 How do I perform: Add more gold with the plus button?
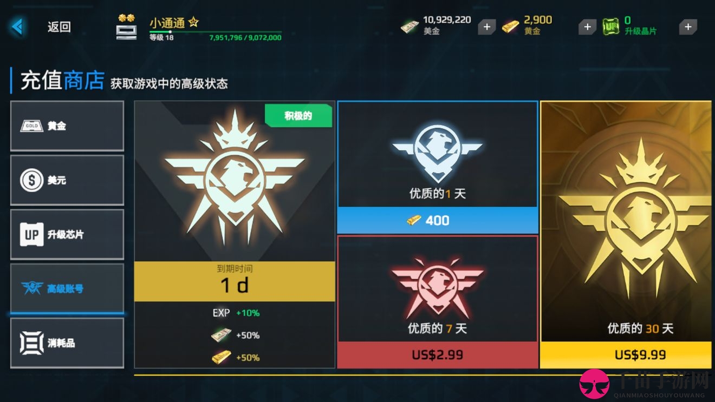[x=587, y=27]
